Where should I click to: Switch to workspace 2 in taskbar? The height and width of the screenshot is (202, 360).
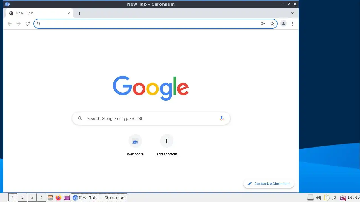click(22, 198)
